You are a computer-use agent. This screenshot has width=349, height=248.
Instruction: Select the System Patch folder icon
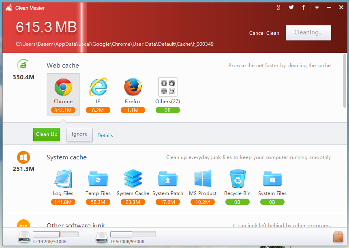click(167, 178)
